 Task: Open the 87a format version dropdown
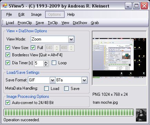click(x=84, y=80)
